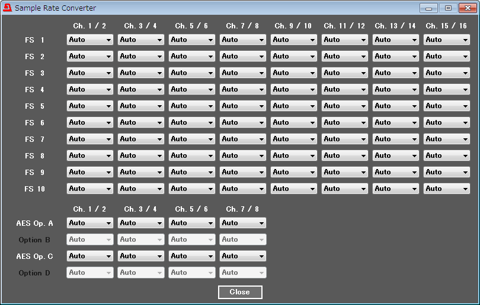This screenshot has width=480, height=305.
Task: Expand FS 9 Ch. 1 / 2 dropdown
Action: (x=89, y=172)
